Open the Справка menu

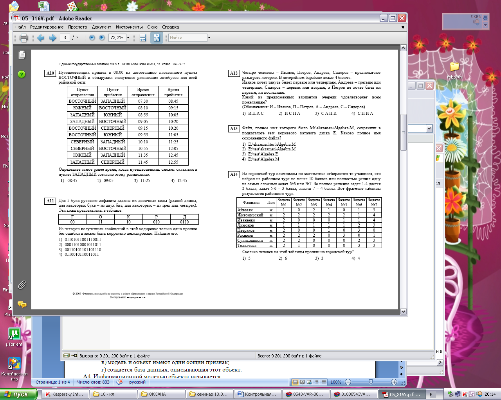[170, 27]
